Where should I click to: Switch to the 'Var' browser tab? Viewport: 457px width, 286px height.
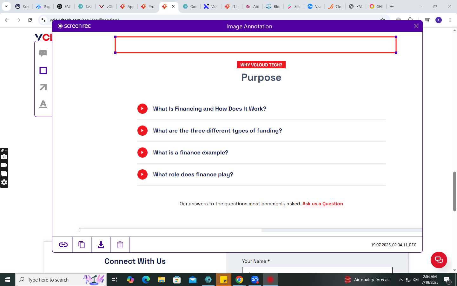(210, 6)
